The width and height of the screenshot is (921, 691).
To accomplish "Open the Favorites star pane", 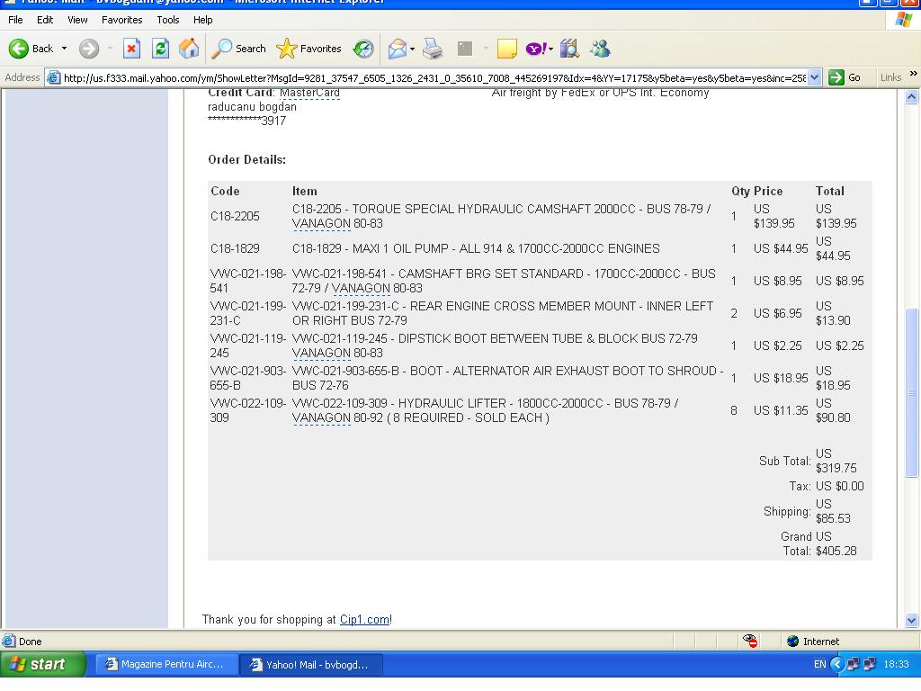I will pyautogui.click(x=309, y=49).
